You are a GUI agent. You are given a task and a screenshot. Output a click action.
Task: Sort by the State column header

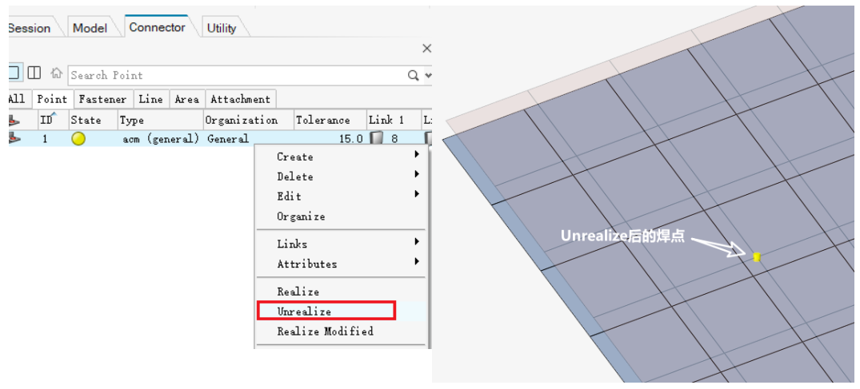(x=93, y=120)
